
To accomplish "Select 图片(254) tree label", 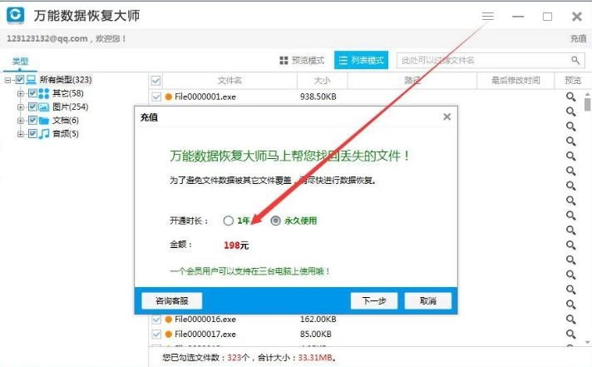I will coord(70,107).
